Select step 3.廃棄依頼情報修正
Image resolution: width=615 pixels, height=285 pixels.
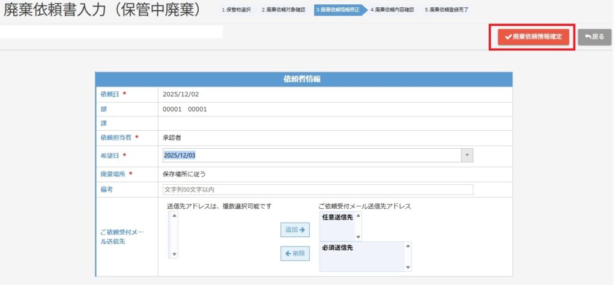338,10
